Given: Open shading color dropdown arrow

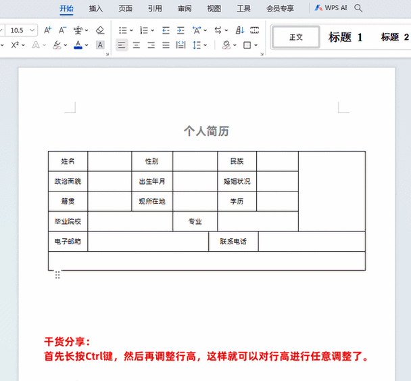Looking at the screenshot, I should pyautogui.click(x=235, y=45).
